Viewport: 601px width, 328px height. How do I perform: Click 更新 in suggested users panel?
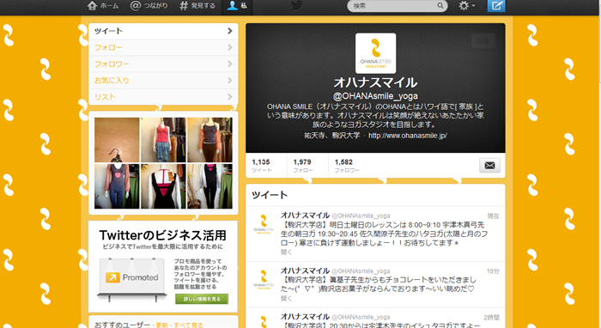pos(161,325)
